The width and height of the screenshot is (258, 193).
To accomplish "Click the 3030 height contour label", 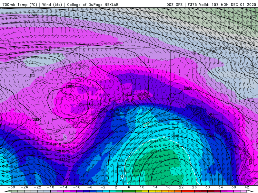I will 208,114.
